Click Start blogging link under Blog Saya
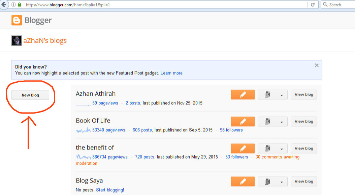 coord(110,190)
